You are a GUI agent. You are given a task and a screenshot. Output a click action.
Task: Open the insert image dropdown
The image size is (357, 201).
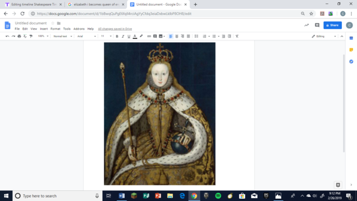coord(162,36)
